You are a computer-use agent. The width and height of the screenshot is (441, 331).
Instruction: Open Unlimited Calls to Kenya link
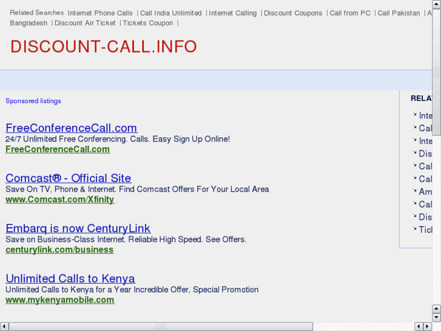click(70, 278)
